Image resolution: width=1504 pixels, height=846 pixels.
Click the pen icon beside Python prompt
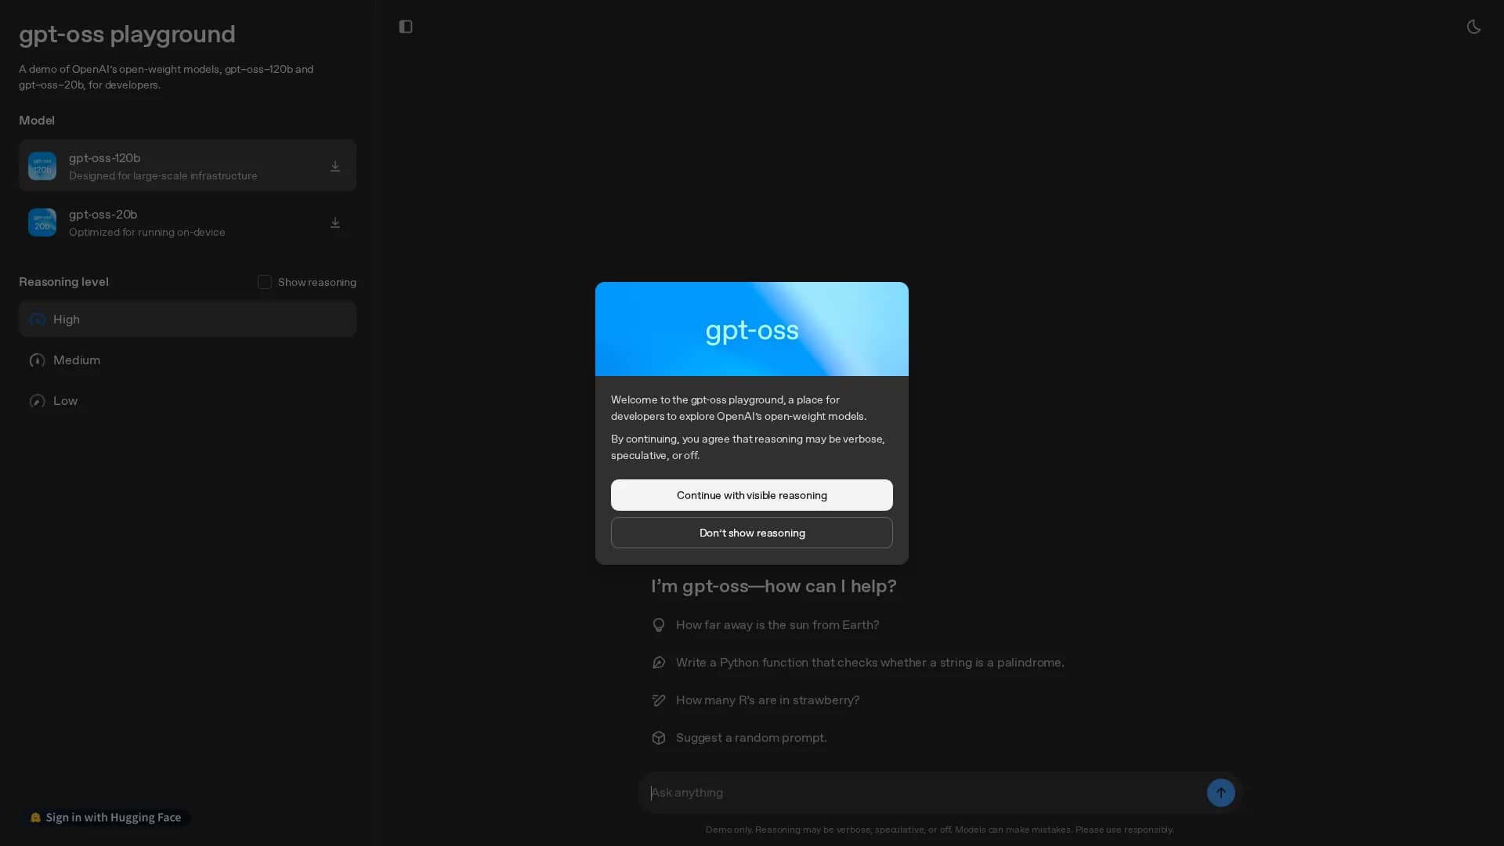[x=659, y=663]
